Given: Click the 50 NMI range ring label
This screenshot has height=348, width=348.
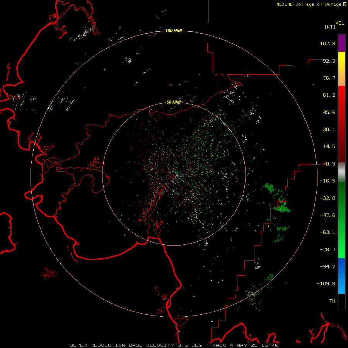Looking at the screenshot, I should tap(174, 102).
